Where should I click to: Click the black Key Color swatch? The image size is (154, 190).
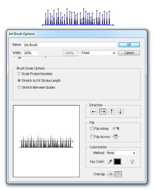point(117,162)
